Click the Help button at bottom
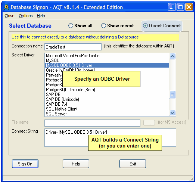The image size is (196, 183). [x=76, y=164]
